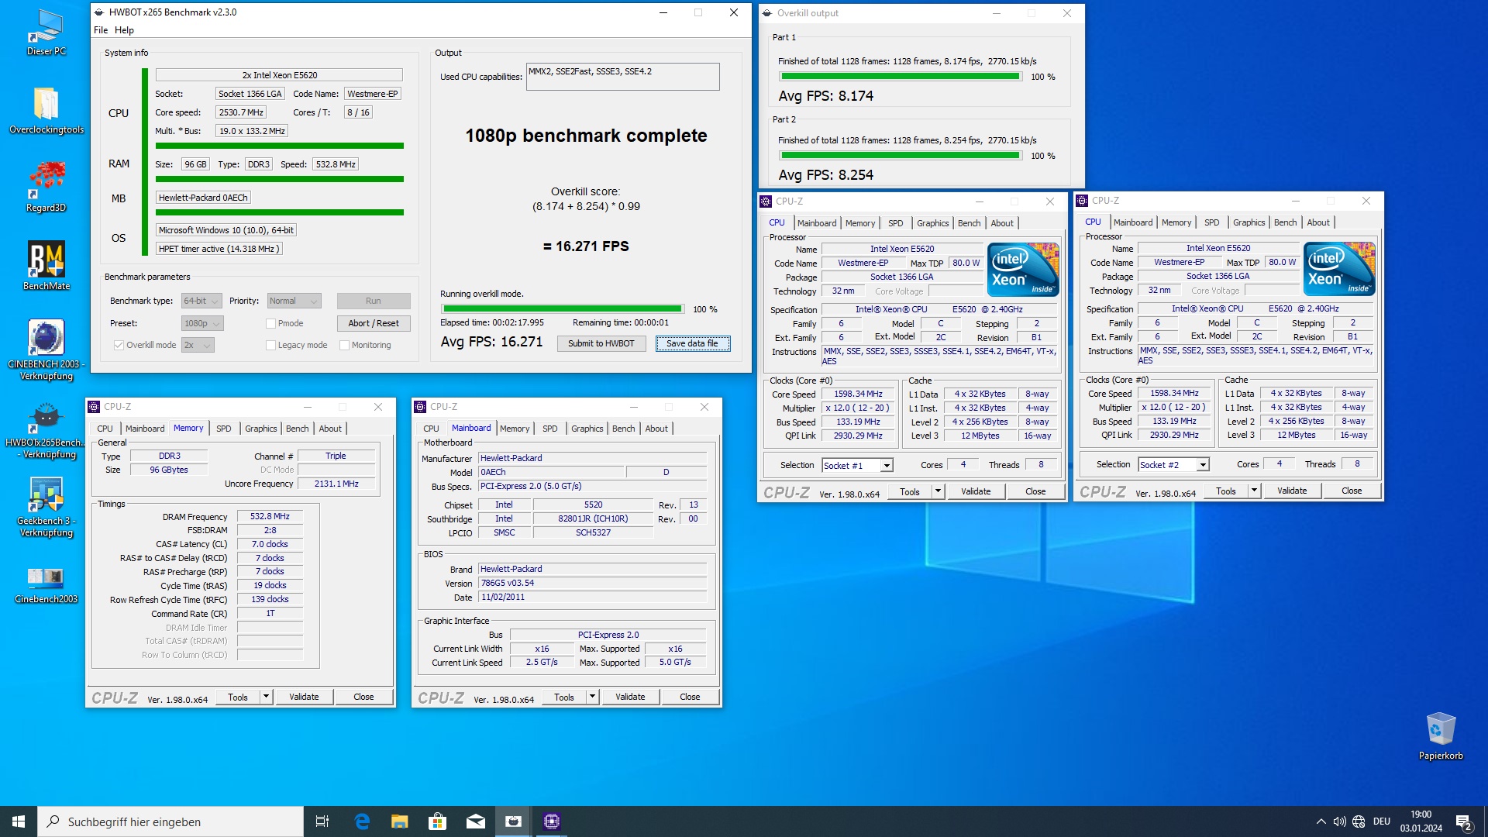
Task: Open the network tray icon
Action: tap(1359, 821)
